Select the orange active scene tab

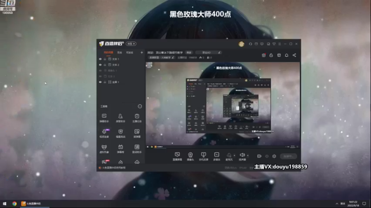click(109, 52)
